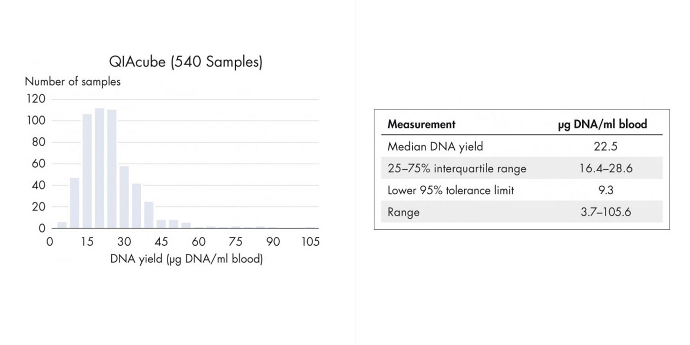Select the Lower 95% tolerance limit row
690x345 pixels.
tap(522, 190)
